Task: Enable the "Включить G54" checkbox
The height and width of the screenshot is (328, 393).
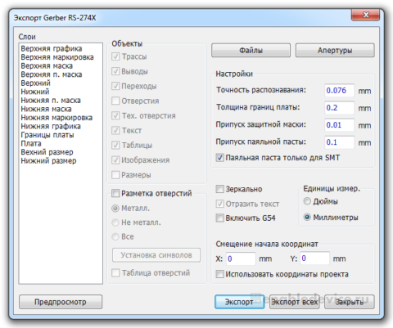Action: tap(220, 218)
